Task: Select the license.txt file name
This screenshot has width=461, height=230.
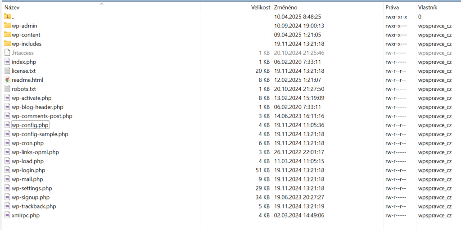Action: coord(24,71)
